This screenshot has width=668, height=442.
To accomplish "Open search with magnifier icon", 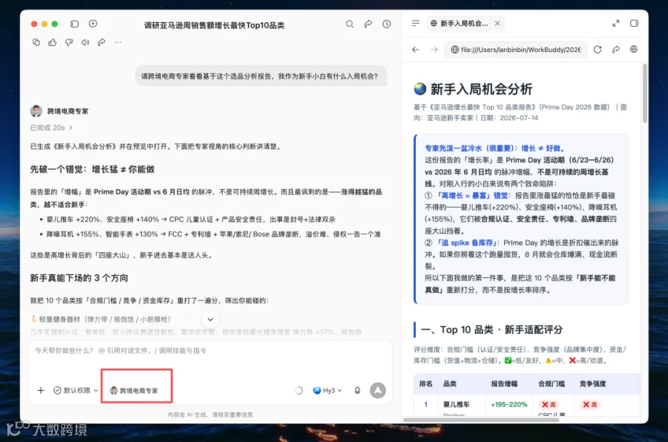I will click(350, 24).
